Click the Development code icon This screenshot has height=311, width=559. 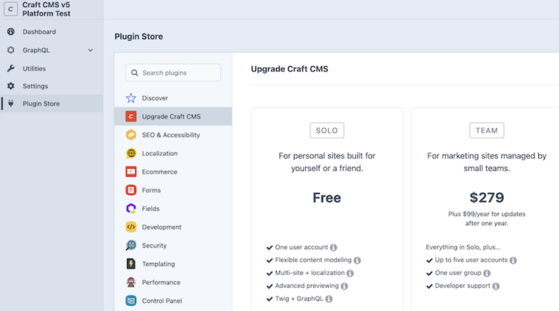[x=131, y=227]
